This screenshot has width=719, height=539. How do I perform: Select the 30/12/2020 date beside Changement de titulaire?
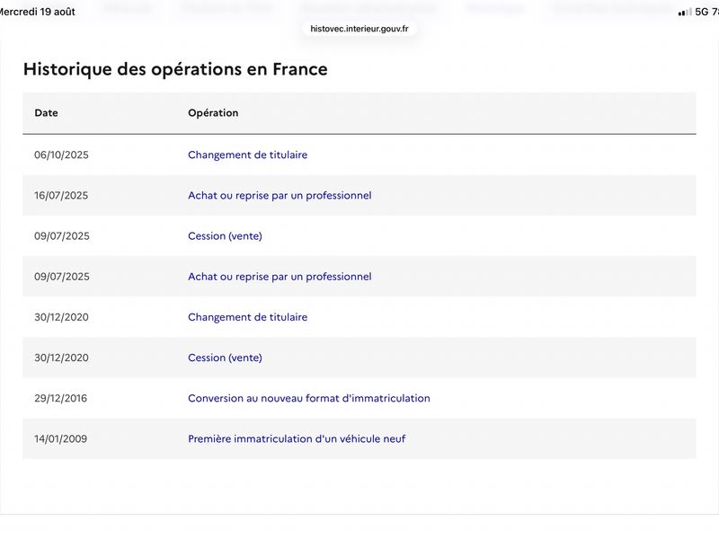61,317
